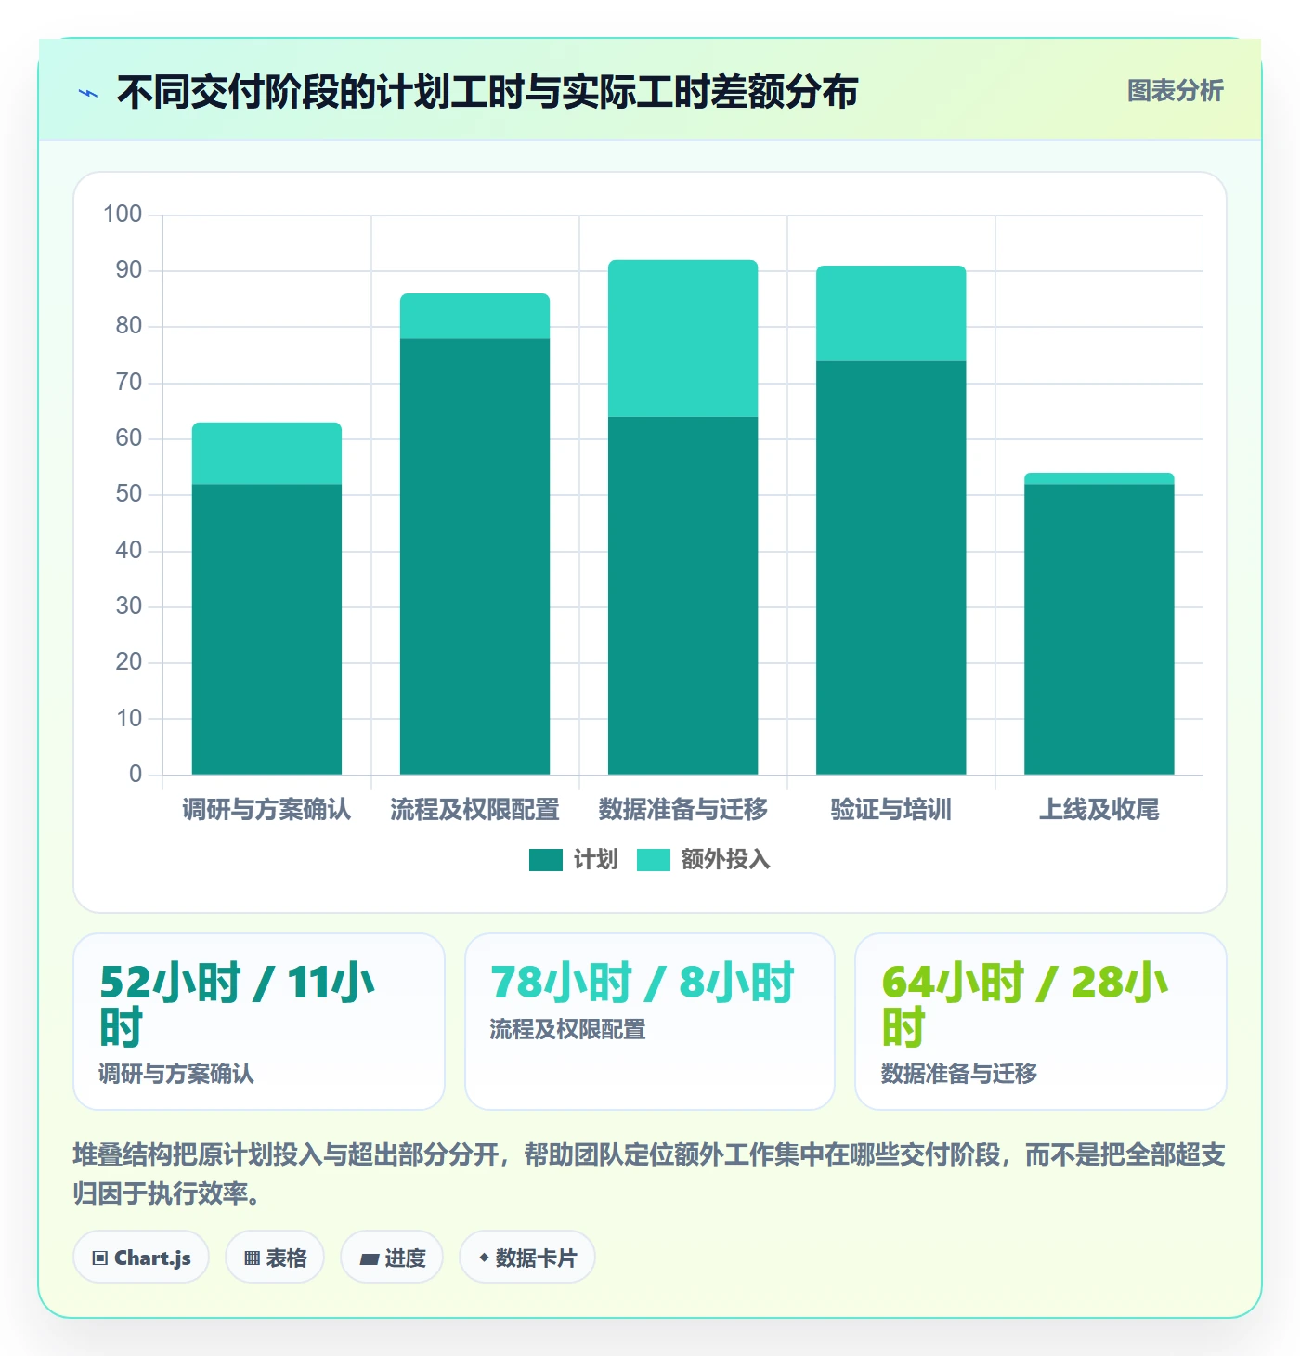1300x1356 pixels.
Task: Click the 数据准备与迁移 x-axis label
Action: 682,810
